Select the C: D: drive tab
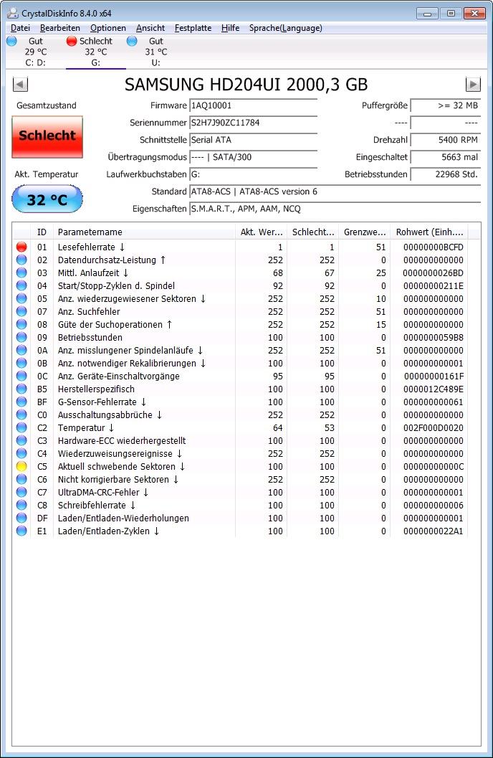The height and width of the screenshot is (758, 493). tap(35, 52)
